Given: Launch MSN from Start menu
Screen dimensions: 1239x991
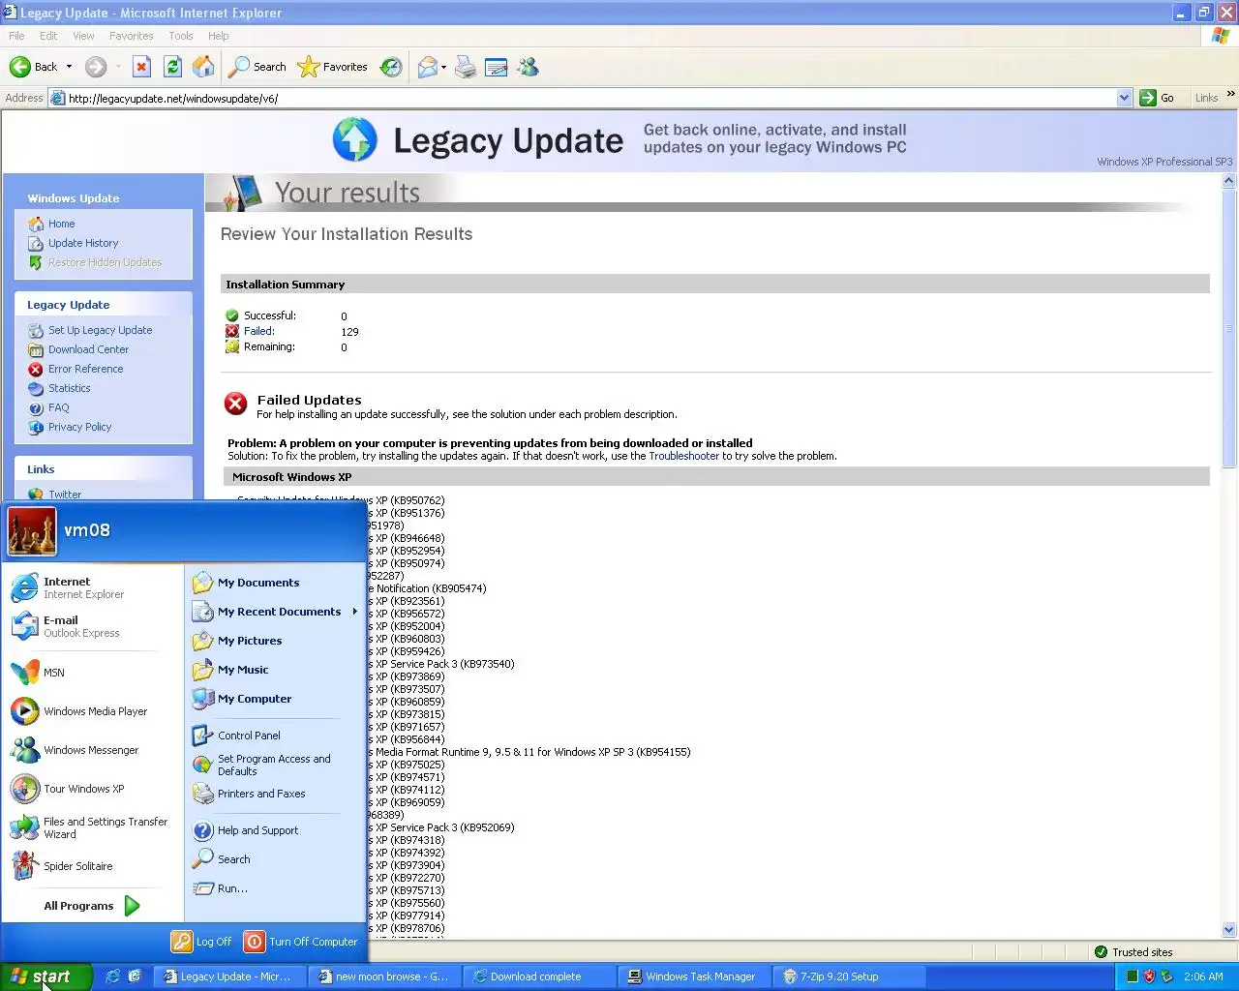Looking at the screenshot, I should pyautogui.click(x=93, y=673).
